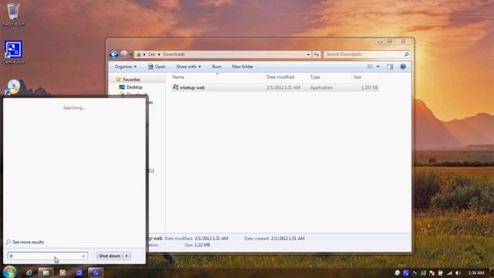Click the Lee breadcrumb in address bar
Viewport: 494px width, 278px height.
[x=151, y=54]
